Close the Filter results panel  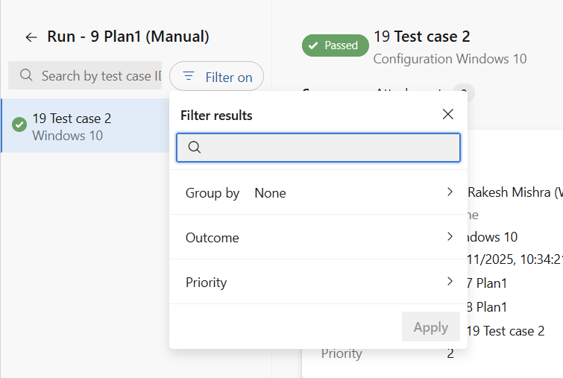point(447,114)
